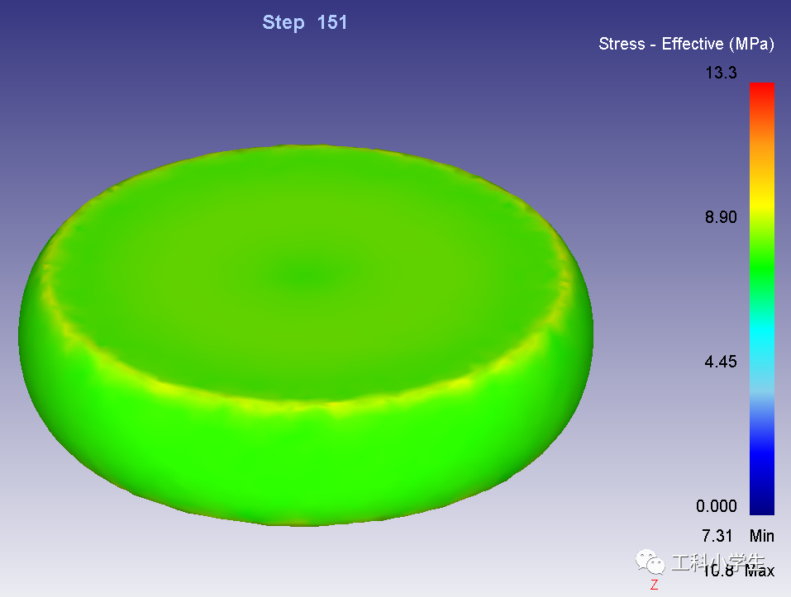
Task: Click the 8.90 legend scale value
Action: pos(721,217)
